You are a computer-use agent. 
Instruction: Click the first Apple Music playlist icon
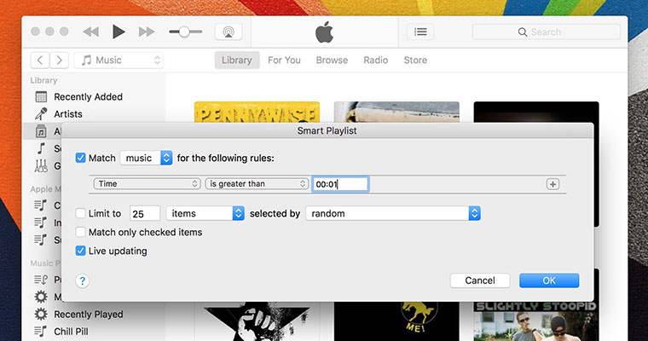[x=41, y=205]
